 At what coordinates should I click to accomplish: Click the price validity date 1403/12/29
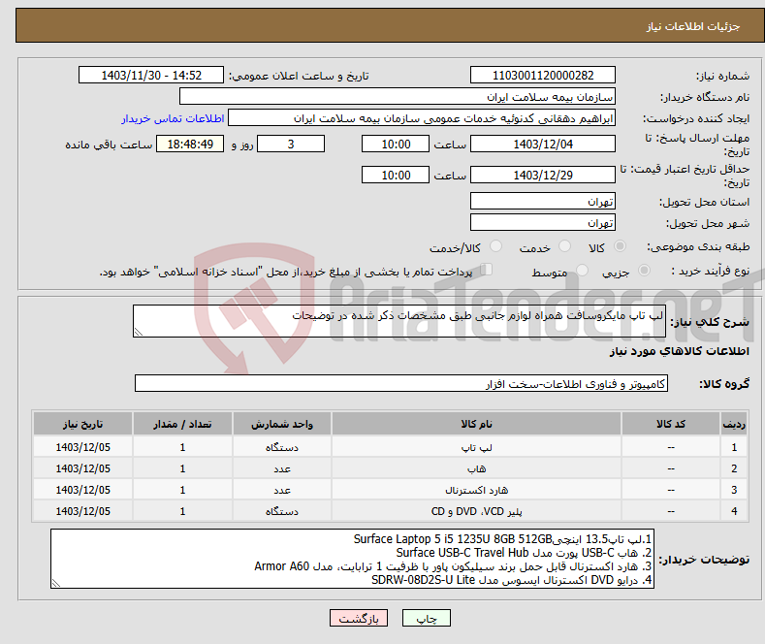[543, 175]
